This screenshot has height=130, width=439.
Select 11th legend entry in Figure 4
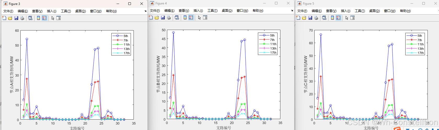268,44
